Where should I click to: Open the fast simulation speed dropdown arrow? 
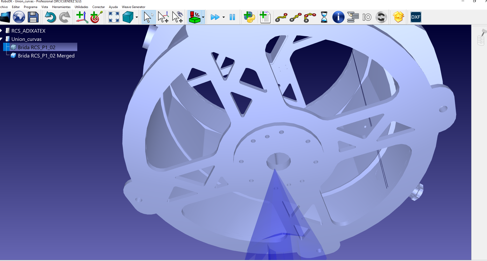coord(224,18)
